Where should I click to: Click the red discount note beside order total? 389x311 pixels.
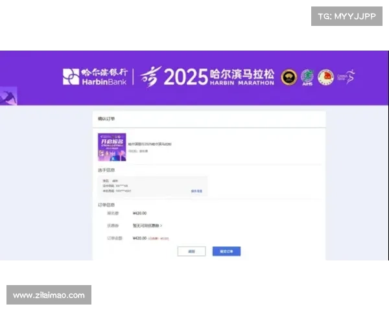(159, 238)
